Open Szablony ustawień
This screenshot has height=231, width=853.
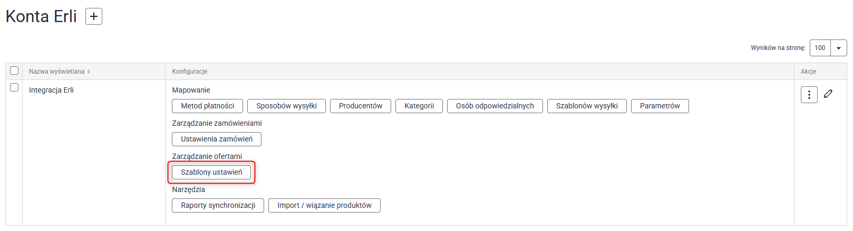pyautogui.click(x=211, y=172)
